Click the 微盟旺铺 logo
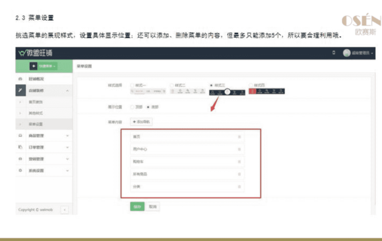382x241 pixels. tap(36, 53)
